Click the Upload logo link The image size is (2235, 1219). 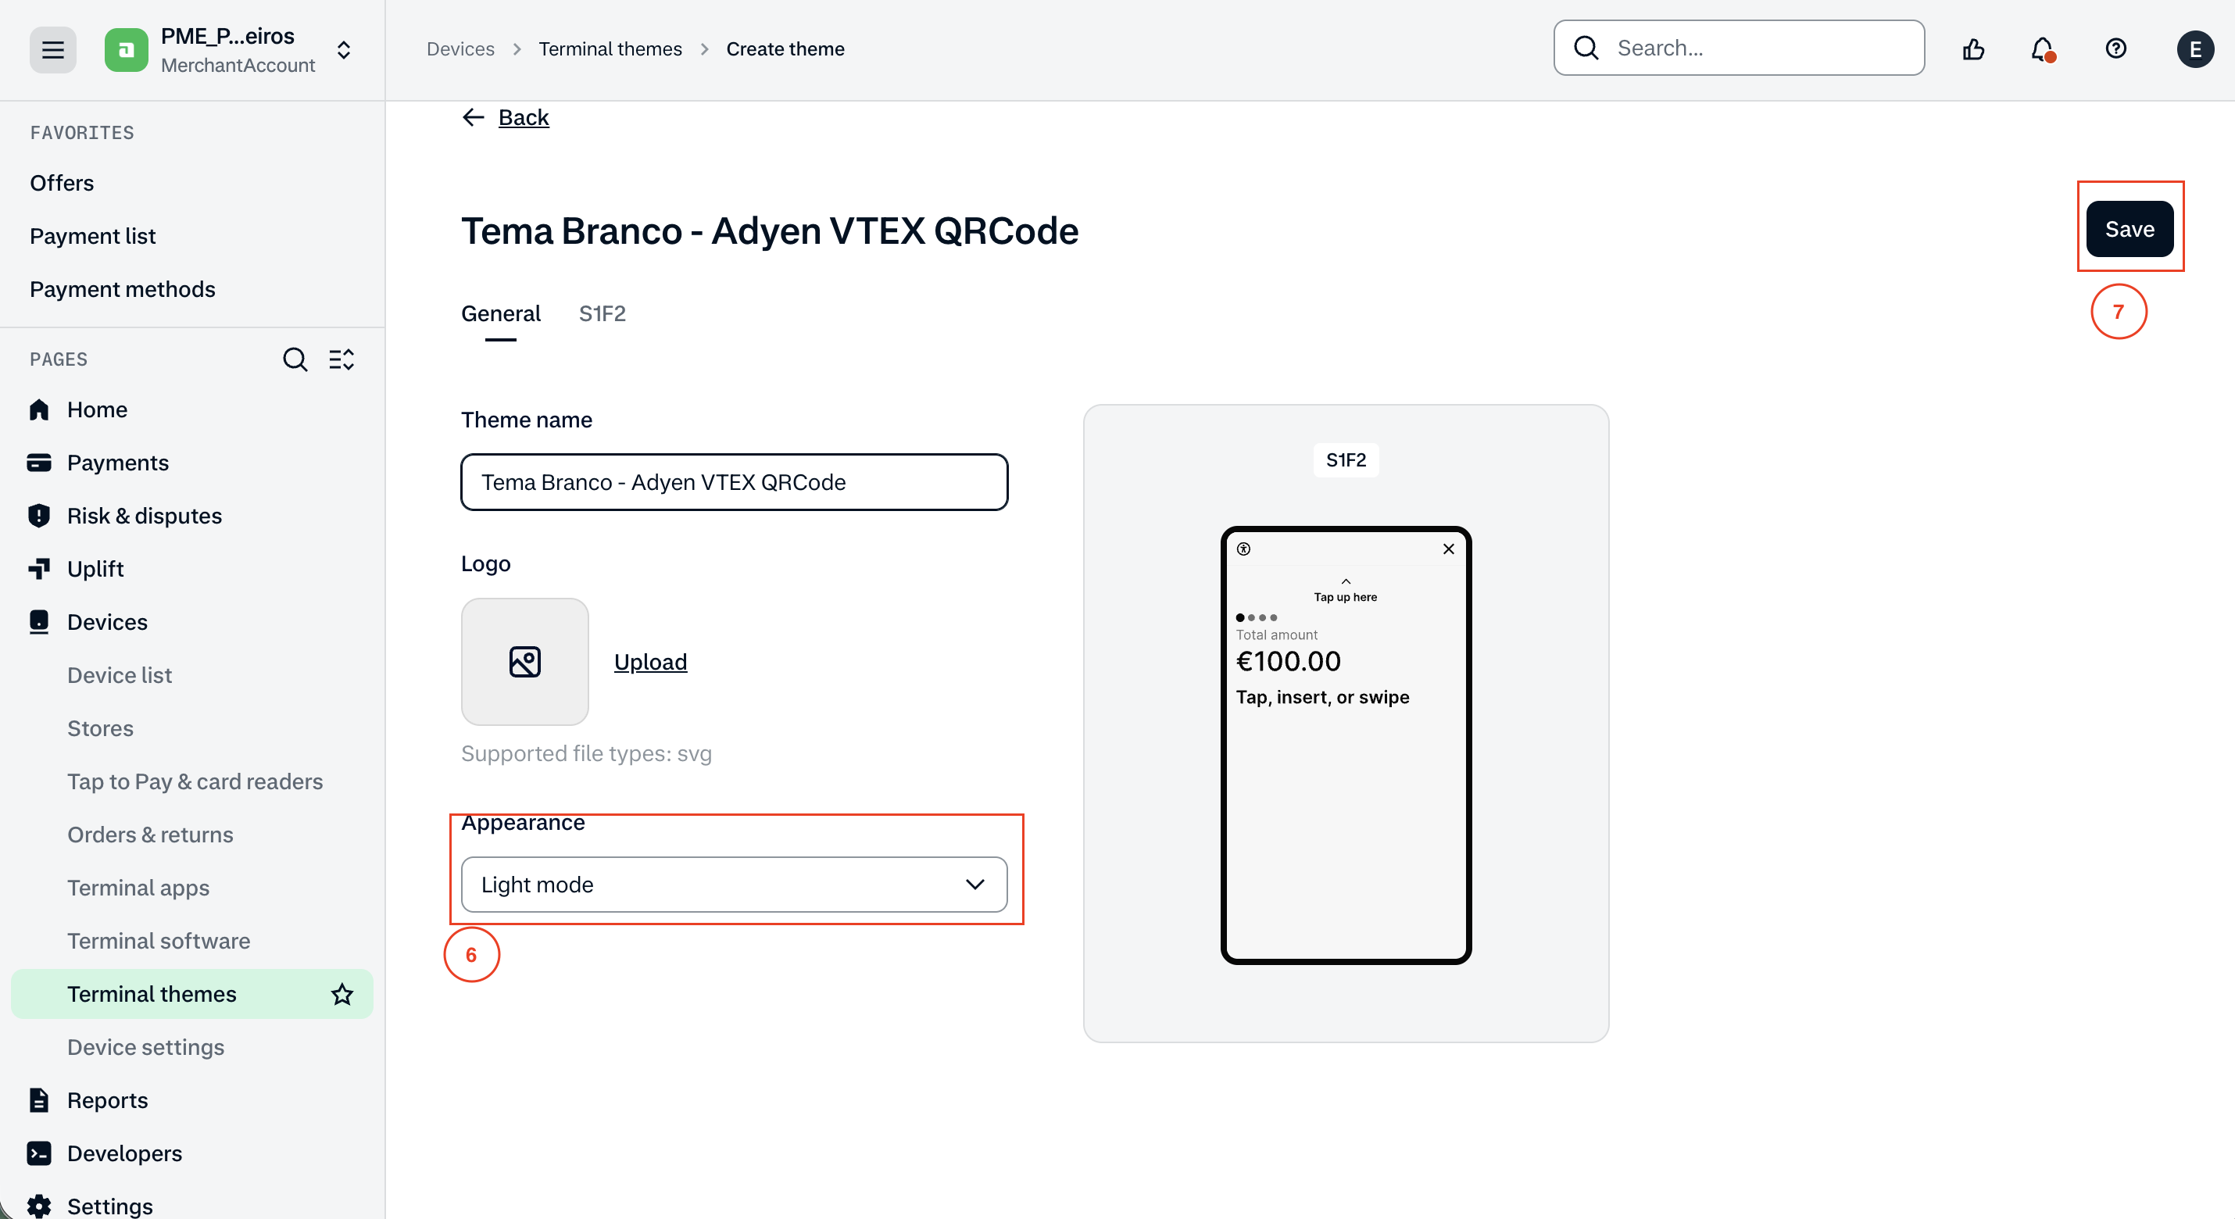pyautogui.click(x=651, y=662)
